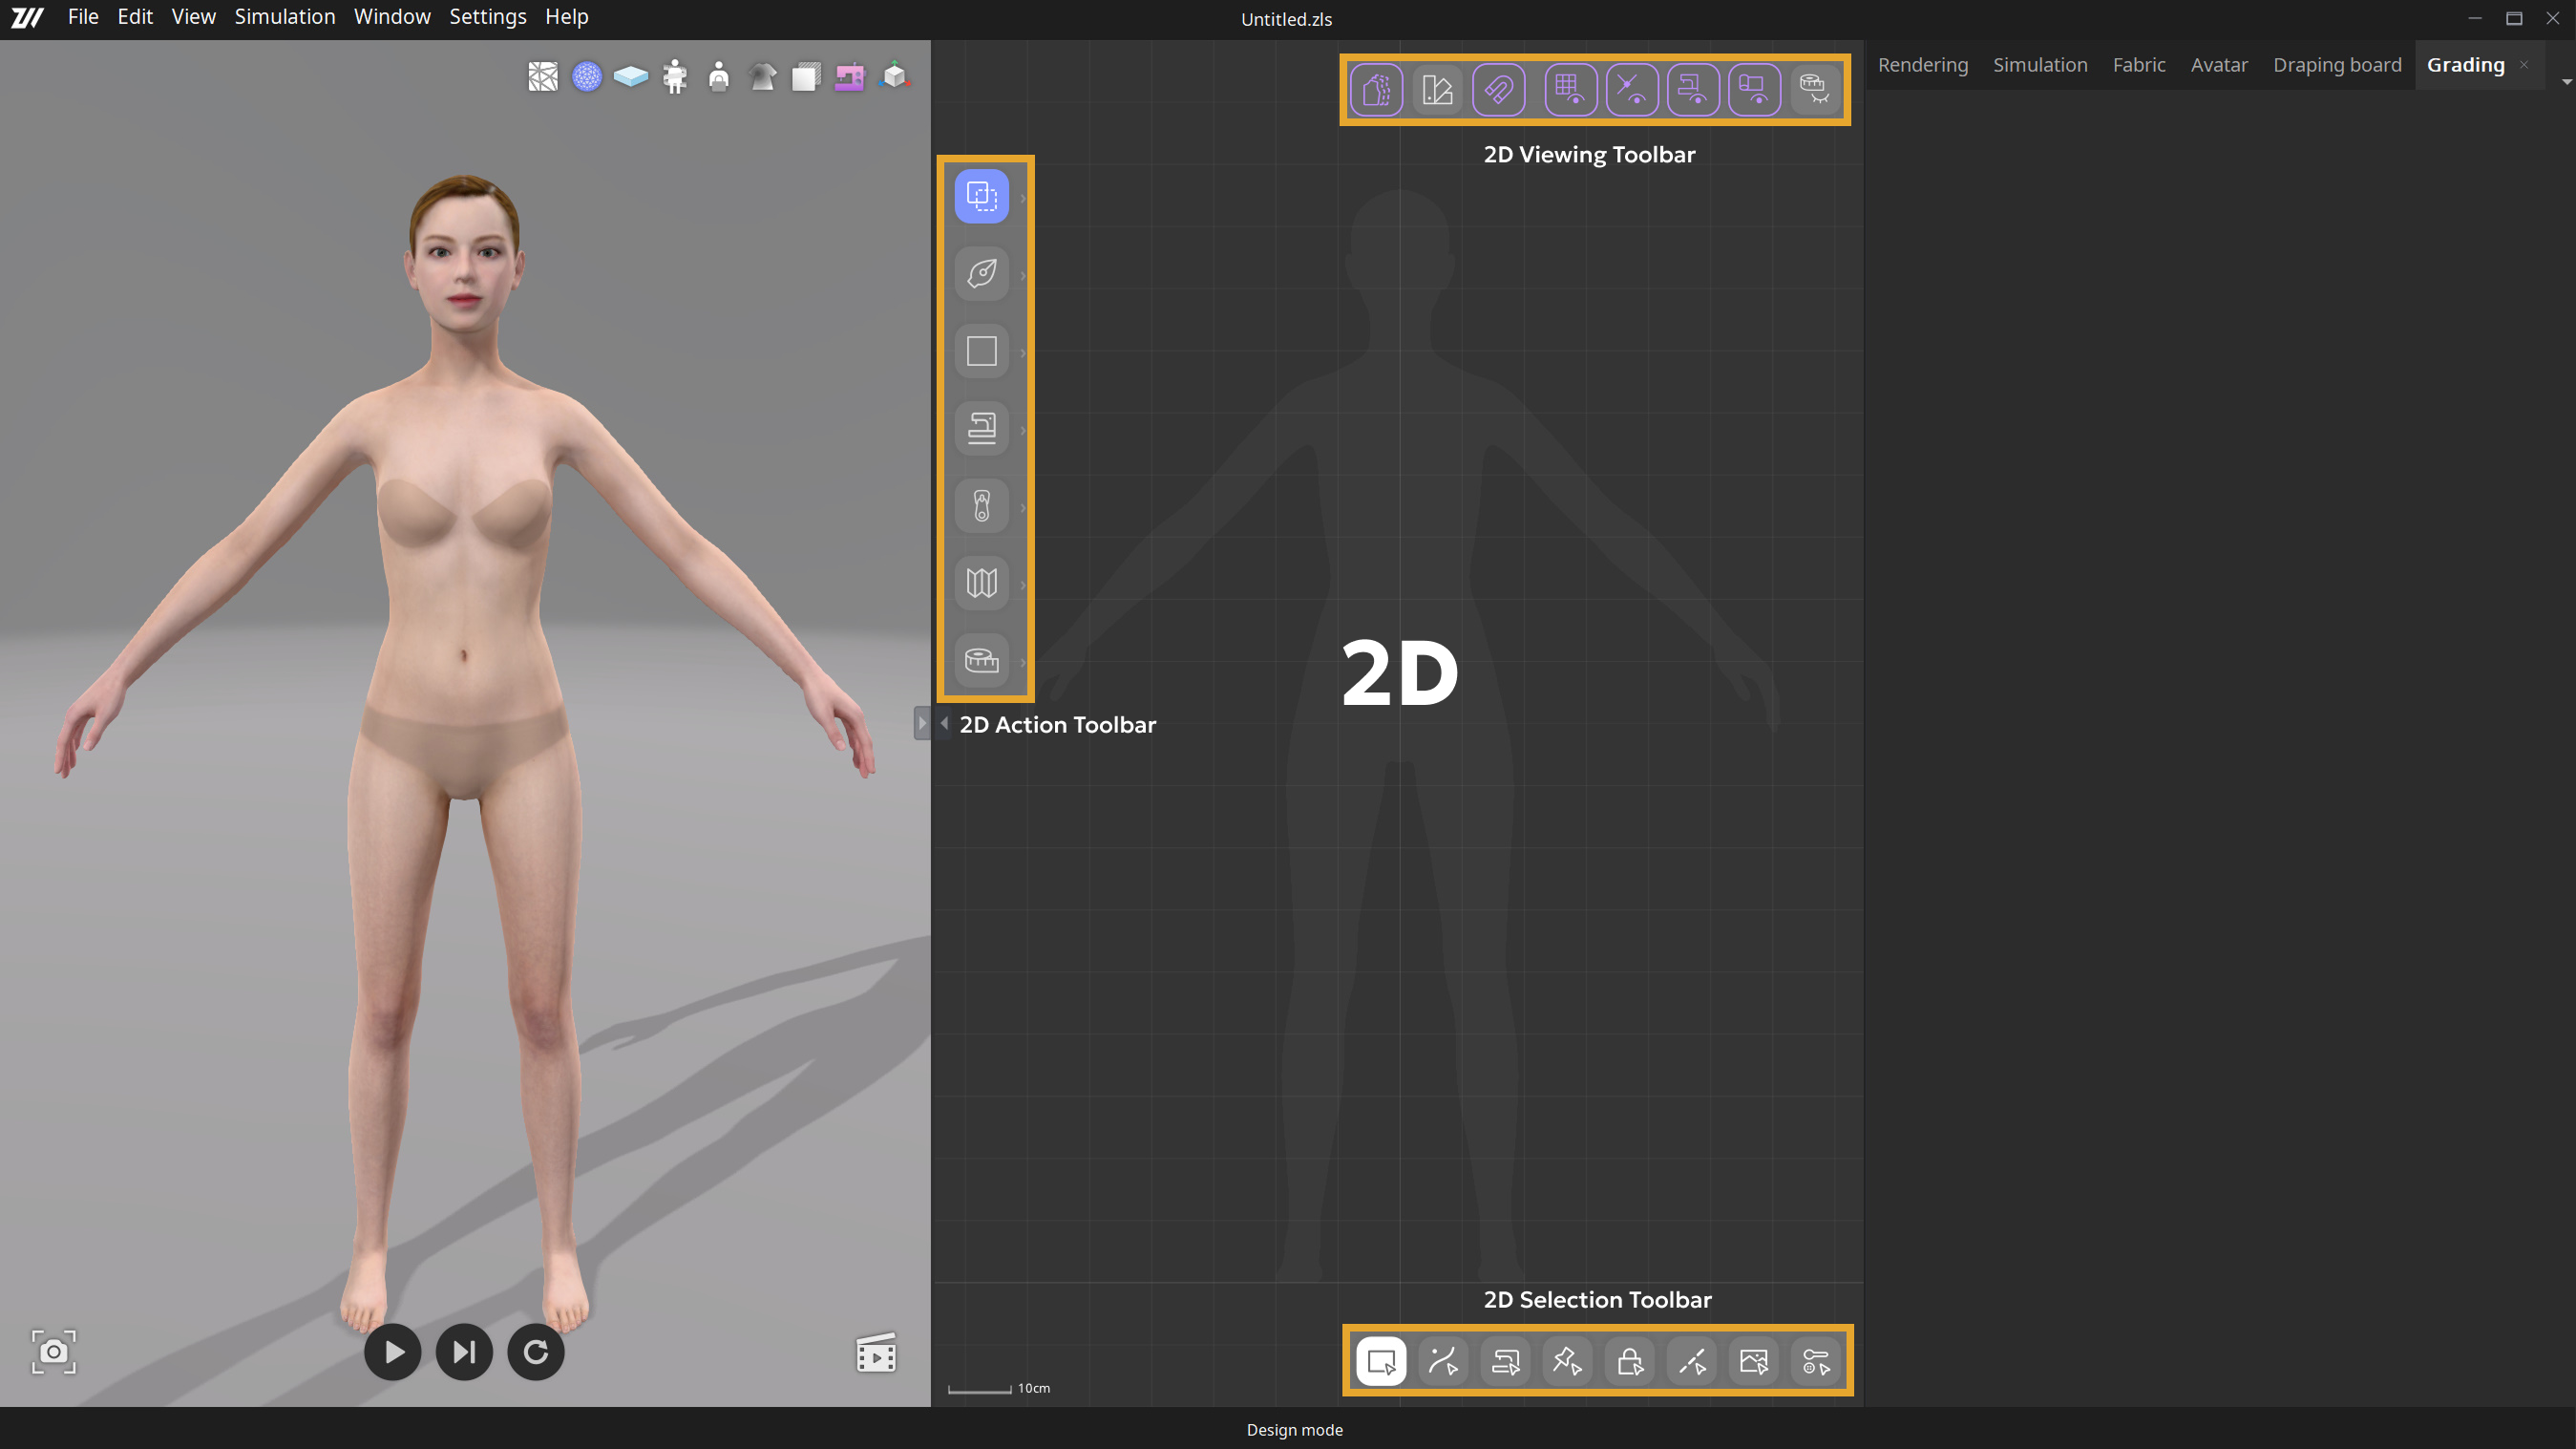Select the lock tool in 2D Selection Toolbar
The height and width of the screenshot is (1449, 2576).
[x=1629, y=1360]
